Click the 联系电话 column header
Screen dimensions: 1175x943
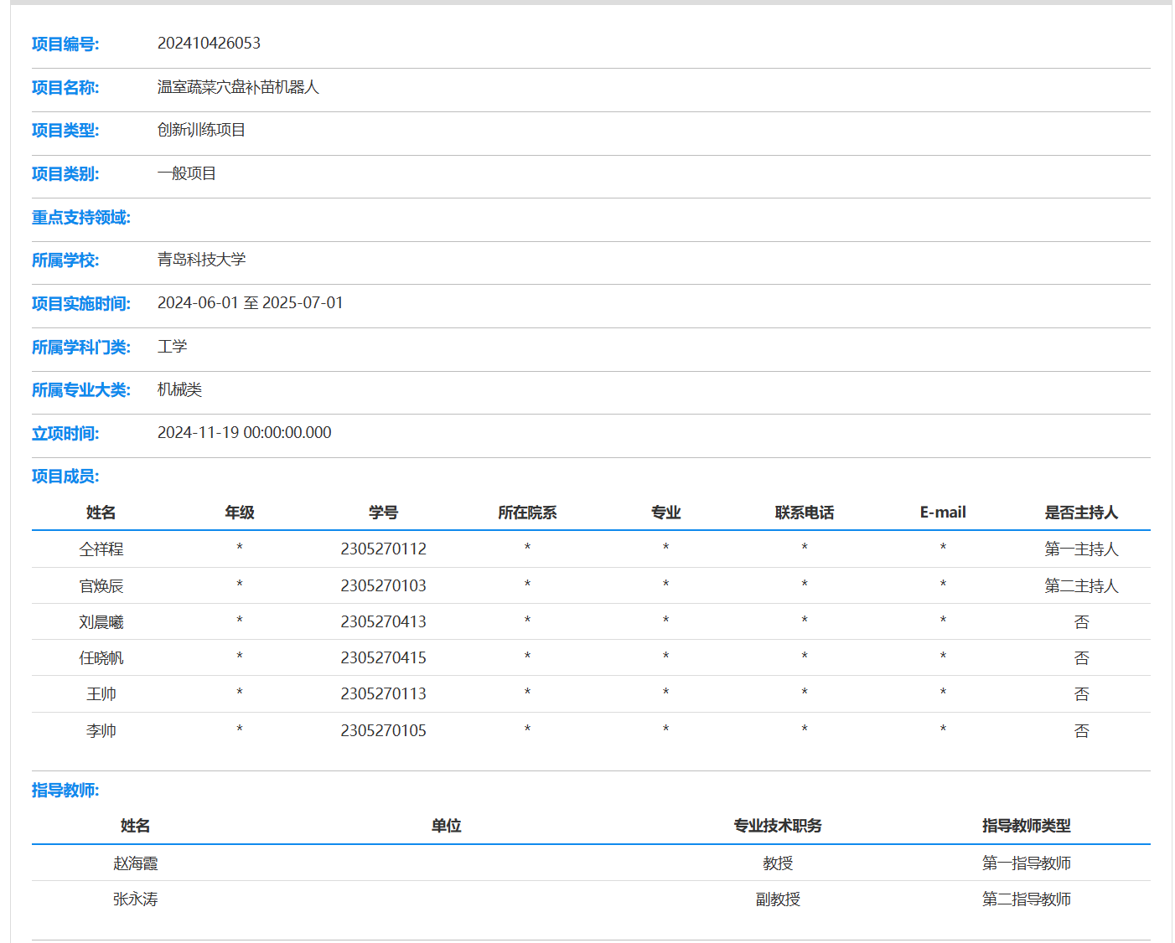tap(804, 513)
